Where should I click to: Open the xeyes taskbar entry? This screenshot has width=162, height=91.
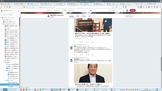(105, 90)
